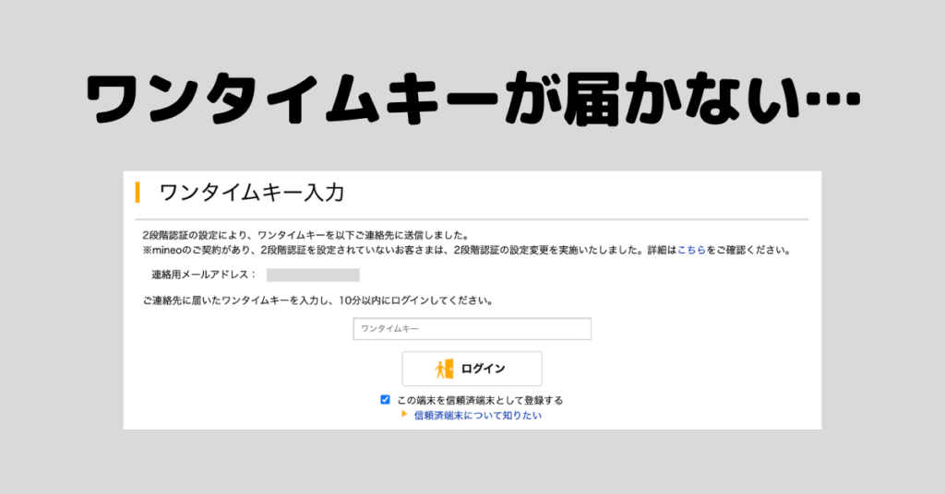Click the divider line under the heading

click(x=472, y=219)
